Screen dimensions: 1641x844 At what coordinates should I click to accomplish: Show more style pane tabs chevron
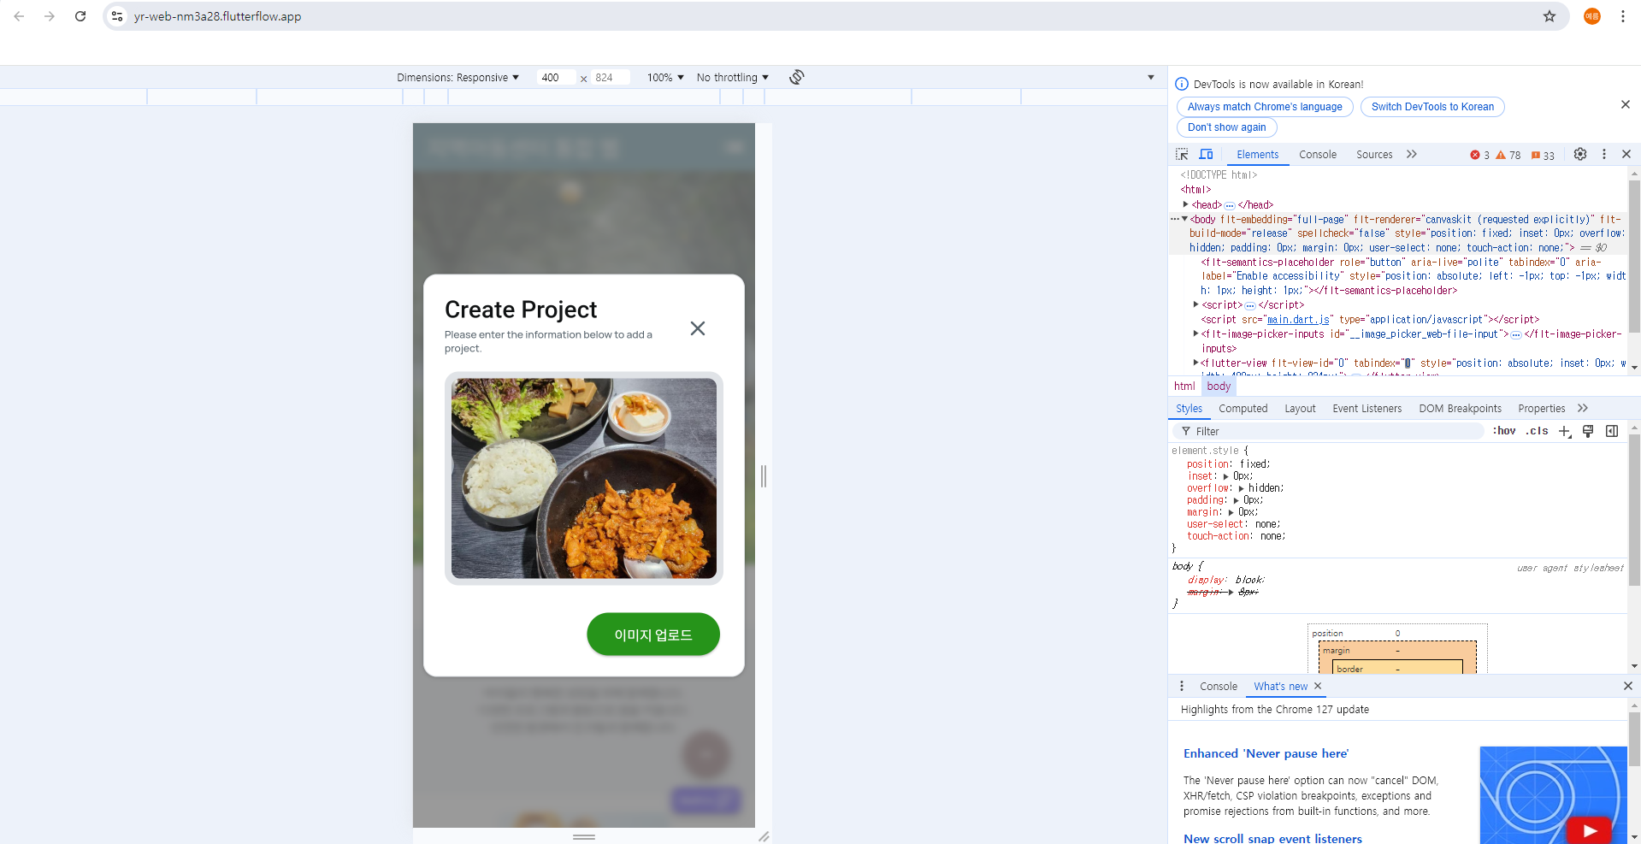click(x=1583, y=408)
